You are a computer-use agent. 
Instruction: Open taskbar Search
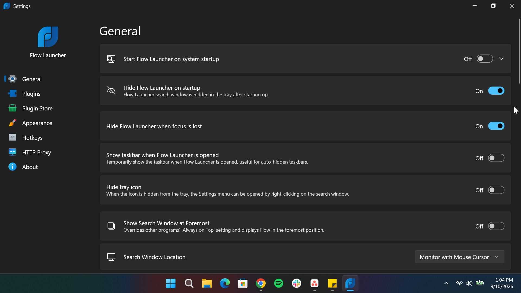click(189, 284)
